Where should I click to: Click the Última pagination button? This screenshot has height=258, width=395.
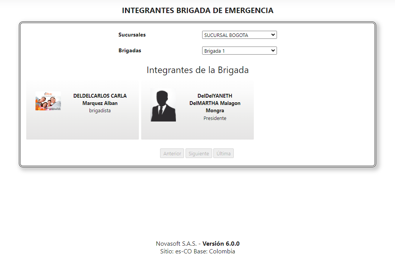click(x=223, y=153)
